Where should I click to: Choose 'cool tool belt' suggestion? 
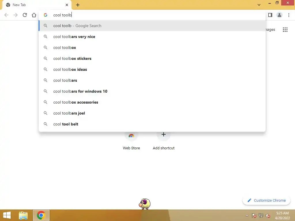pyautogui.click(x=152, y=124)
